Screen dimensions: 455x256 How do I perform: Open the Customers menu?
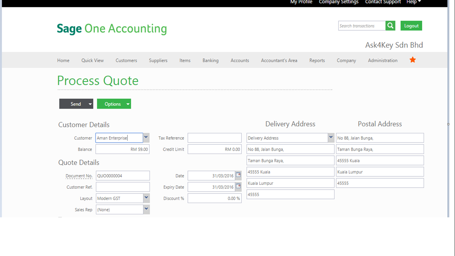click(126, 60)
